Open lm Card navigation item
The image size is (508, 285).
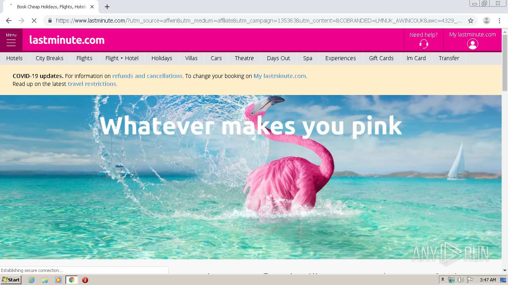(x=416, y=58)
